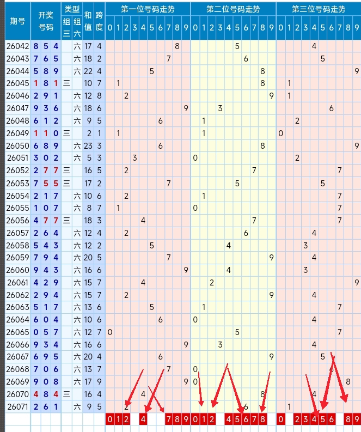The image size is (361, 432).
Task: Click empty number 3 cell in second position picker
Action: [x=220, y=419]
